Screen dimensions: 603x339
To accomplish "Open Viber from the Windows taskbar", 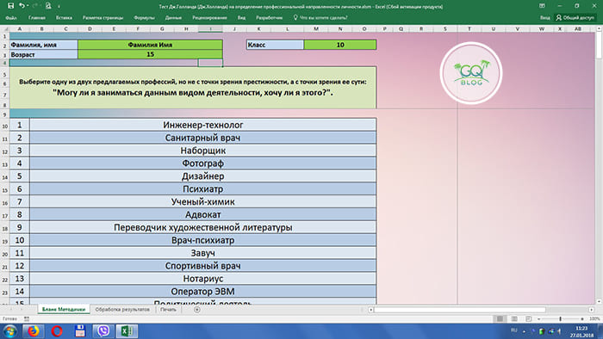I will (x=103, y=330).
